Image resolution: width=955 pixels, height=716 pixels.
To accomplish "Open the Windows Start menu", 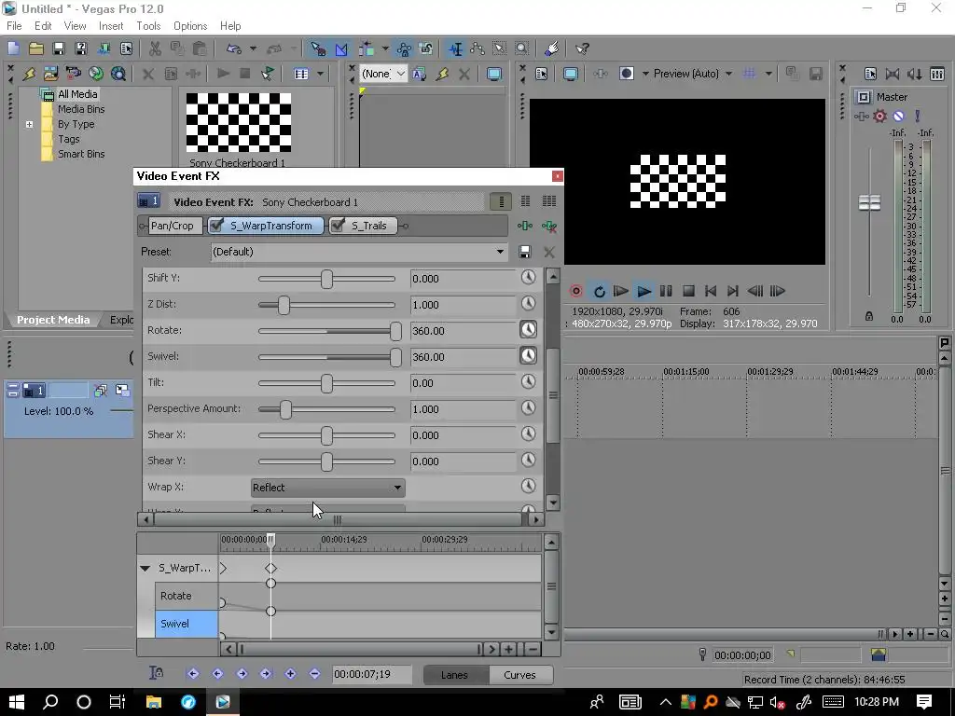I will (x=16, y=702).
